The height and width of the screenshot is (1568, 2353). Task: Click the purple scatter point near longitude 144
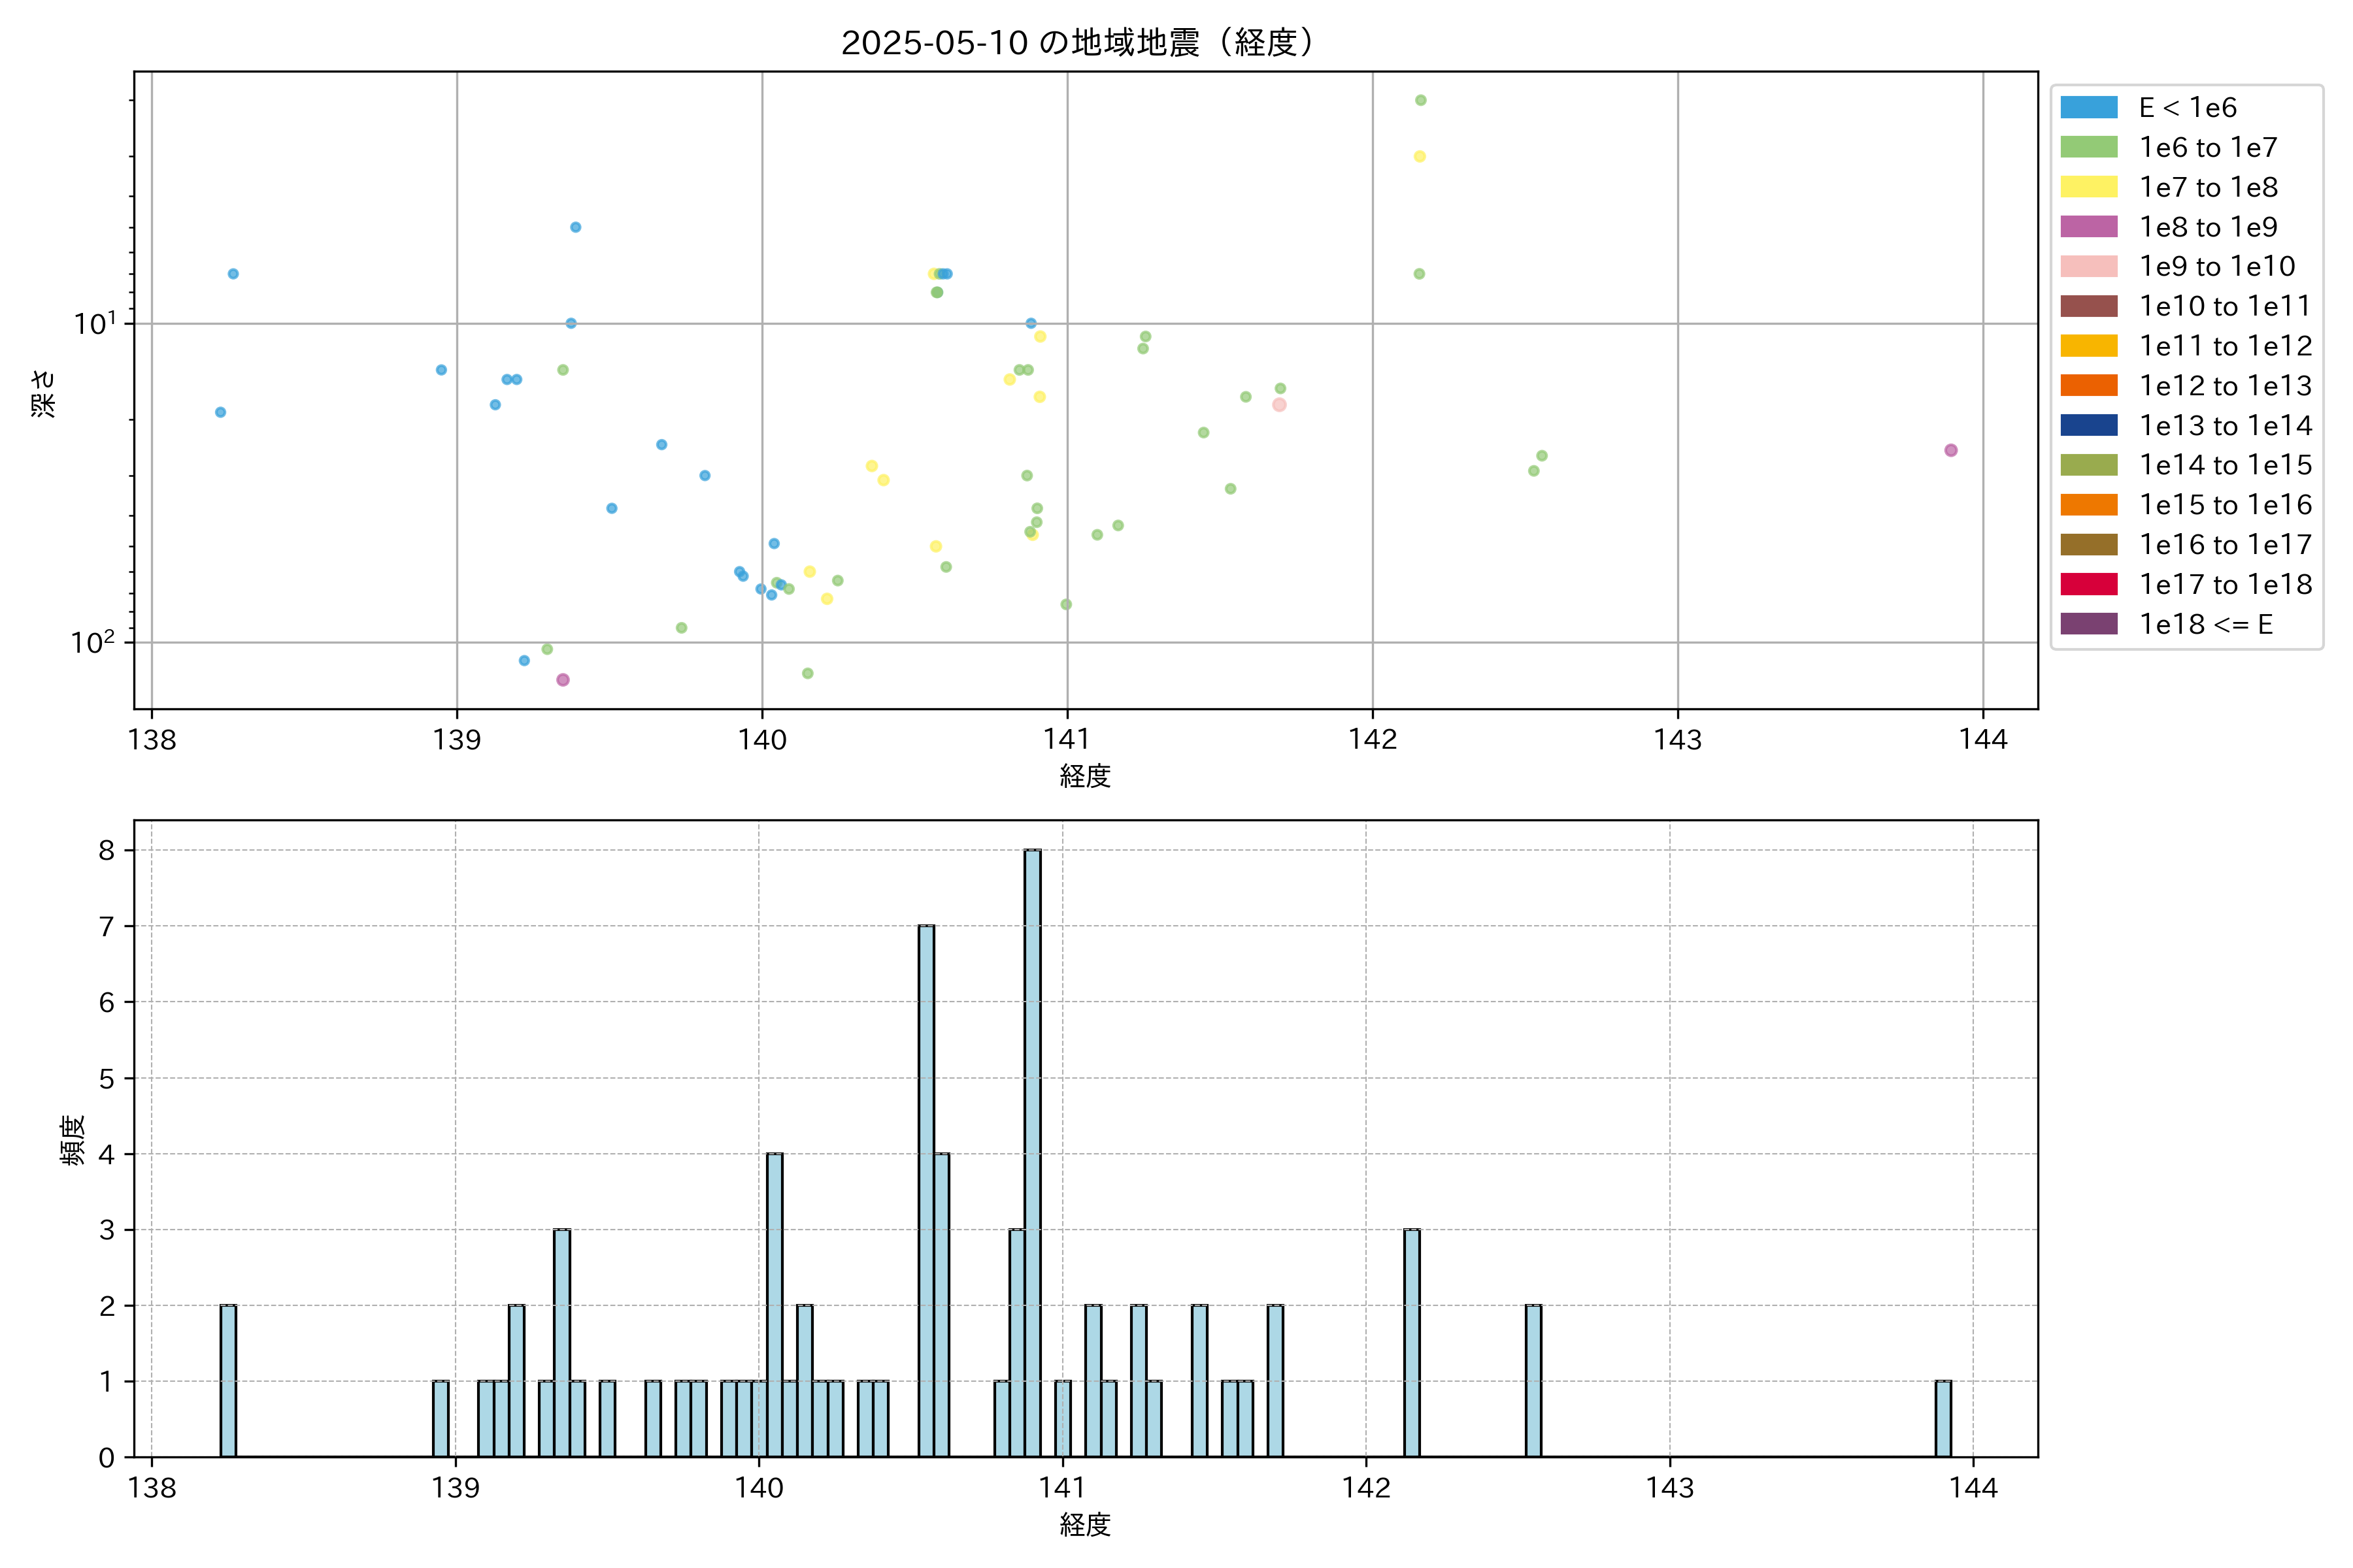(x=1951, y=450)
